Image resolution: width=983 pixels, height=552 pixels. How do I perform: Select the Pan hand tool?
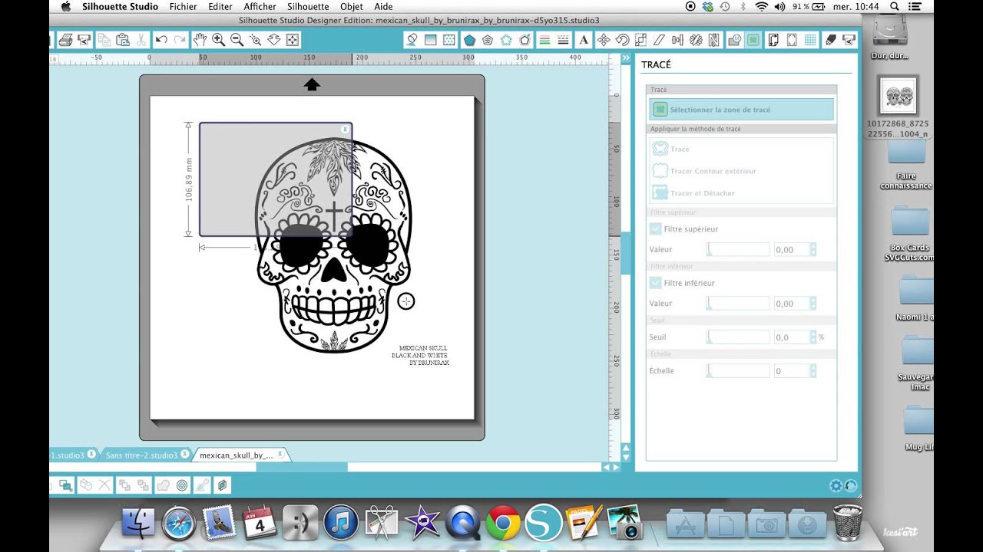(200, 40)
